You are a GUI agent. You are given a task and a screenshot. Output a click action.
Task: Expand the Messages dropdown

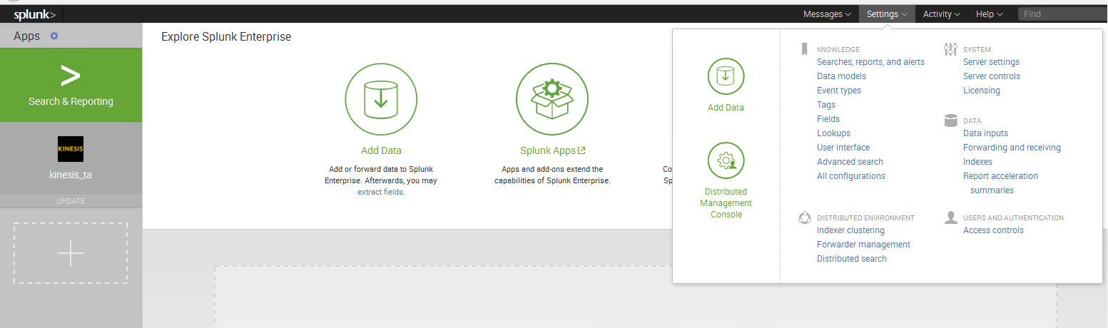pyautogui.click(x=827, y=14)
